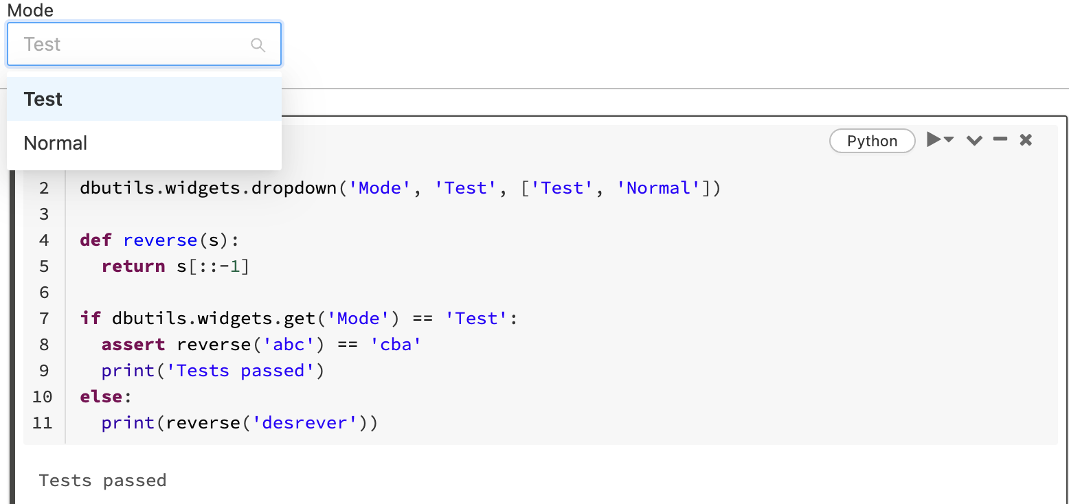Click the assert reverse('abc') code line
The image size is (1069, 504).
(x=261, y=345)
